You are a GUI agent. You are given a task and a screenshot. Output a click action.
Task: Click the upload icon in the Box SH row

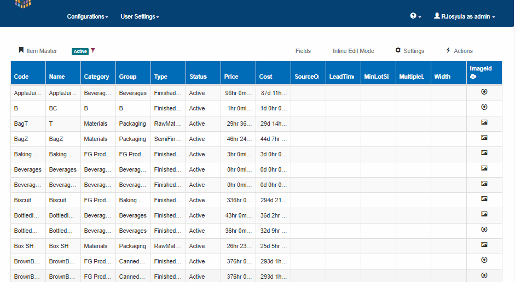(x=484, y=245)
